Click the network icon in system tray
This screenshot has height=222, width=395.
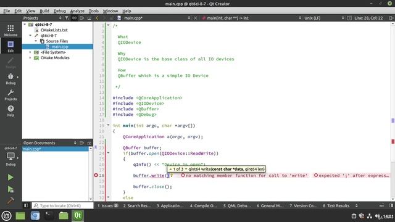click(x=369, y=216)
